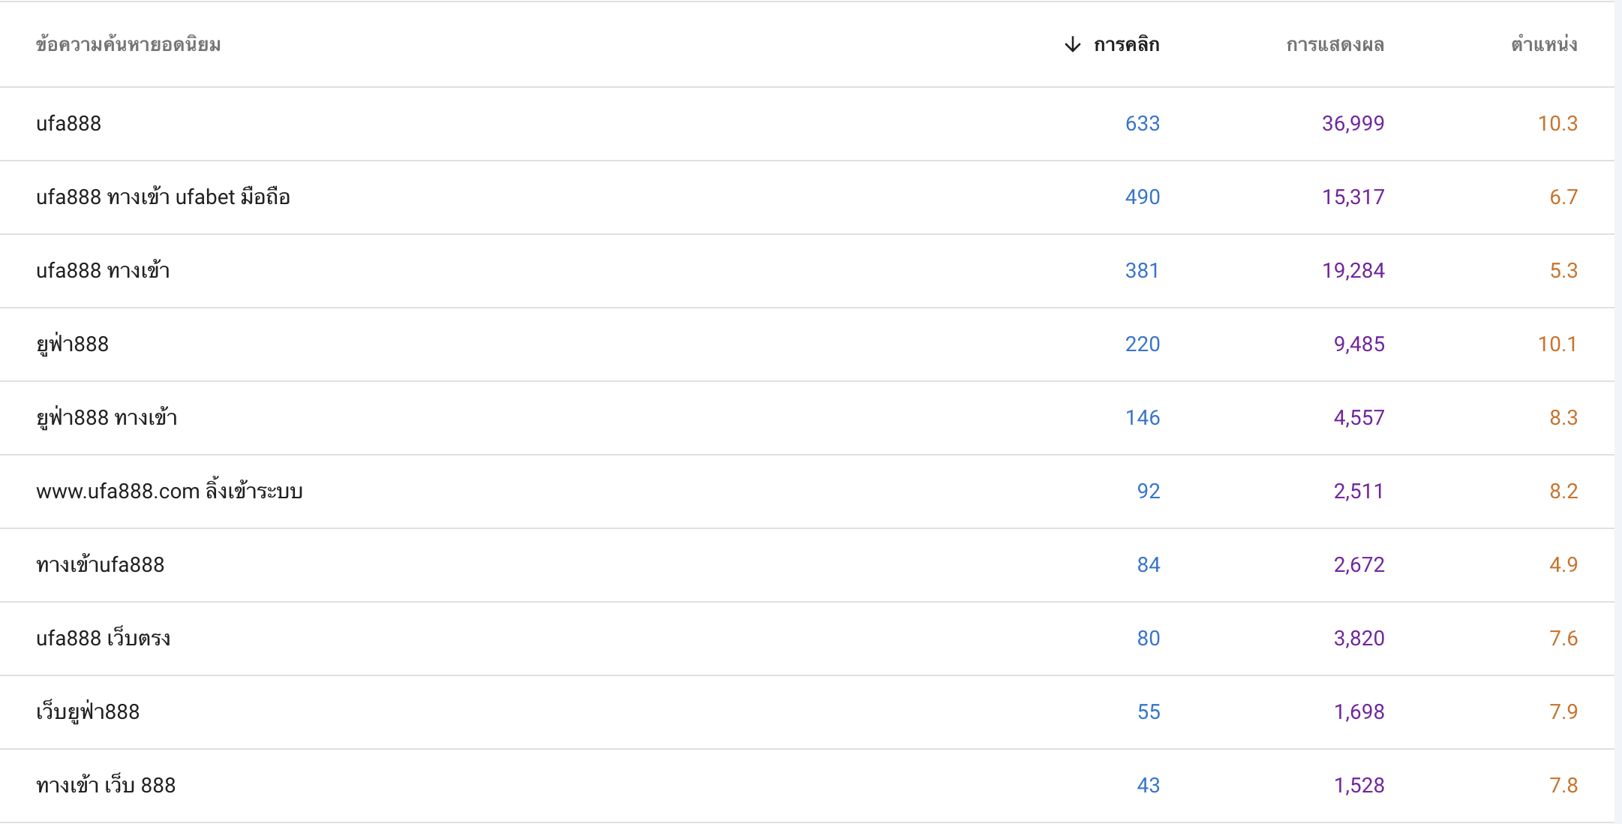This screenshot has height=824, width=1622.
Task: Sort by the การแสดงผล column header
Action: [x=1335, y=45]
